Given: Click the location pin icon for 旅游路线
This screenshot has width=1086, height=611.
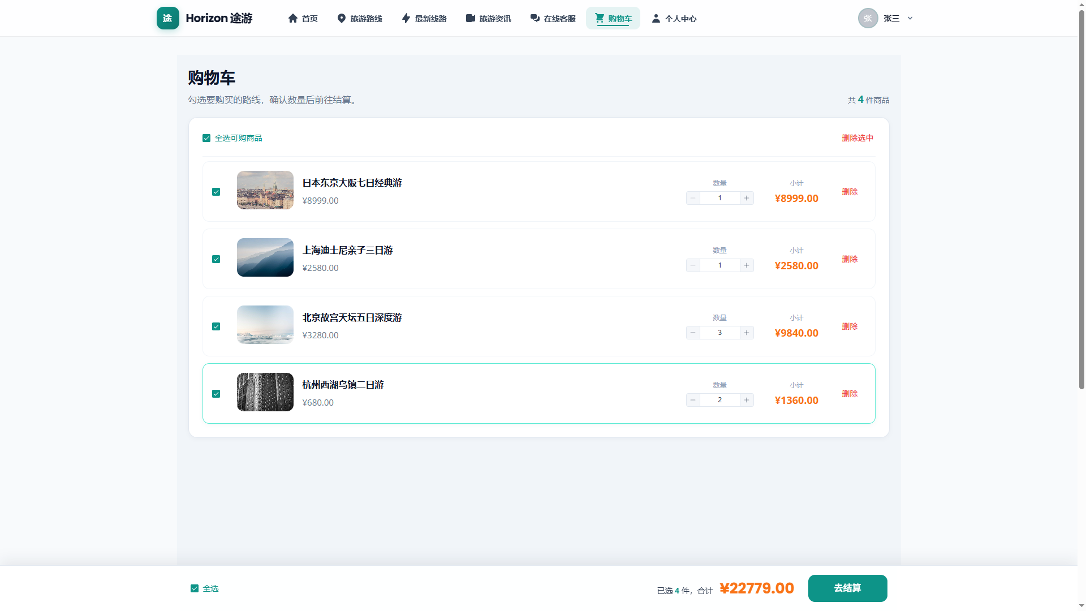Looking at the screenshot, I should pos(342,18).
